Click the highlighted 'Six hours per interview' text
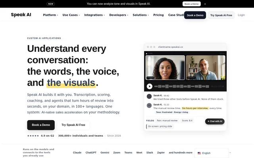Image resolution: width=254 pixels, height=158 pixels. pyautogui.click(x=195, y=108)
